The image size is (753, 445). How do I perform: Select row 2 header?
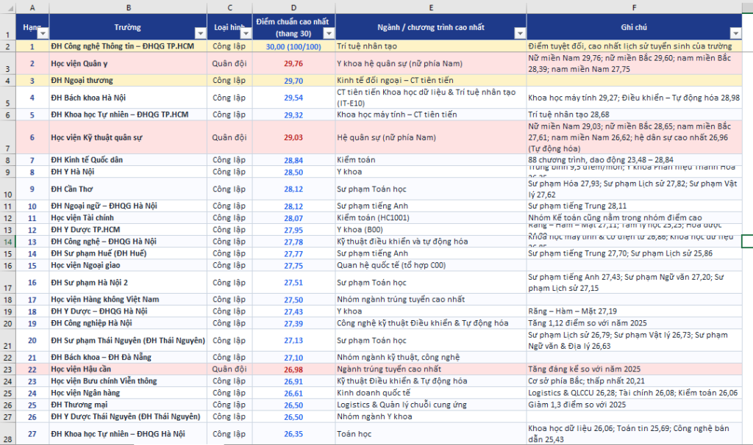pyautogui.click(x=7, y=46)
